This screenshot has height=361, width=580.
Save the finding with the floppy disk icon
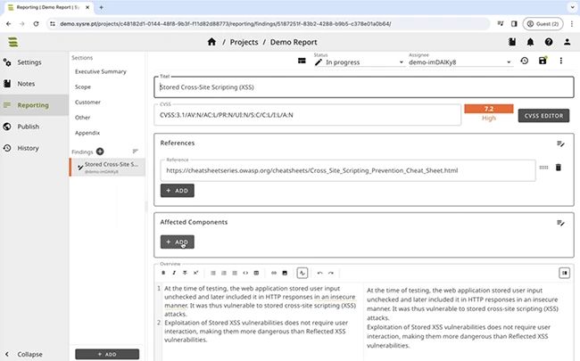point(543,61)
